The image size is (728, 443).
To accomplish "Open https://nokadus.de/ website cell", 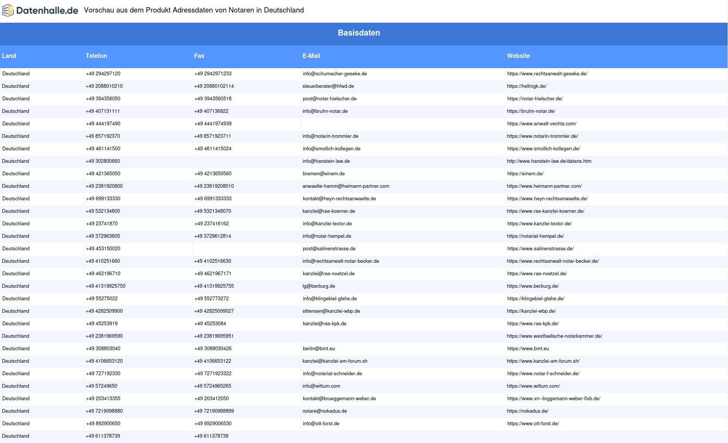I will [x=528, y=411].
